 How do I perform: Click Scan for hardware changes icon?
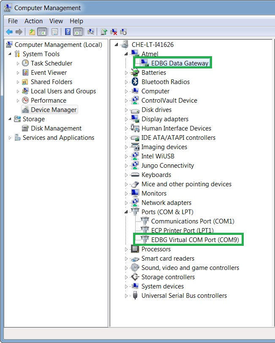point(91,32)
